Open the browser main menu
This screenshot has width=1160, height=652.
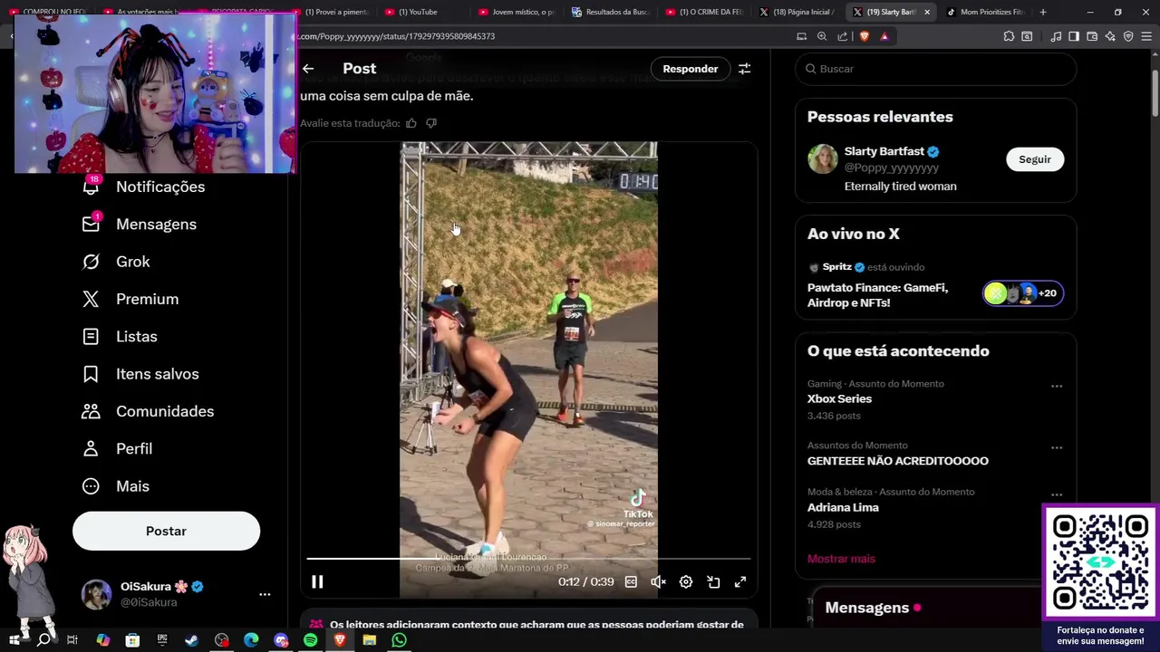(x=1146, y=36)
